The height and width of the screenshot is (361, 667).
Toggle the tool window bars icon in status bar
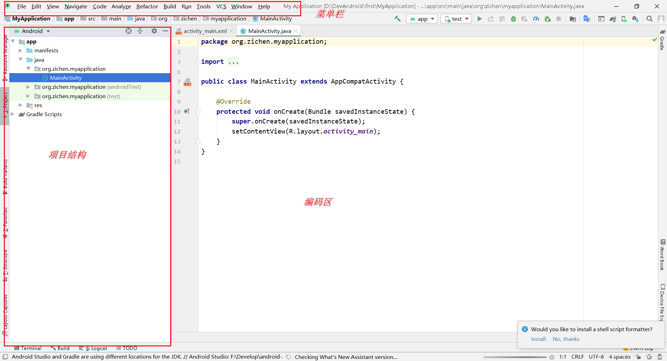[5, 356]
